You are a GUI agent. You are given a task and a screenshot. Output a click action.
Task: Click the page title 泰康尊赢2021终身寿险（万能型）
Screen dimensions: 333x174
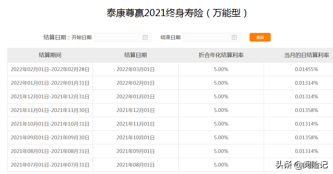coord(177,13)
